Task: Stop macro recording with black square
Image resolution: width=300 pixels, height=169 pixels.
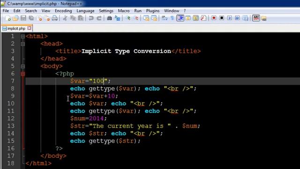Action: coord(222,18)
